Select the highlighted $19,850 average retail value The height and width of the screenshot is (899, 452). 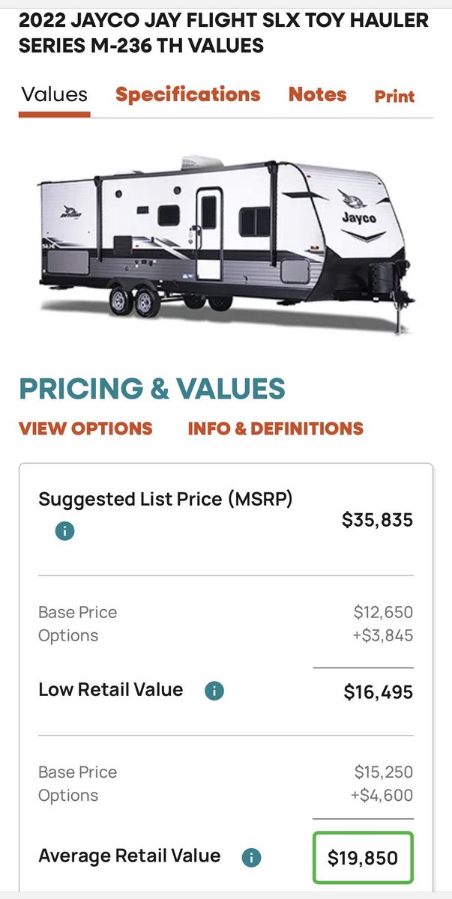point(363,858)
